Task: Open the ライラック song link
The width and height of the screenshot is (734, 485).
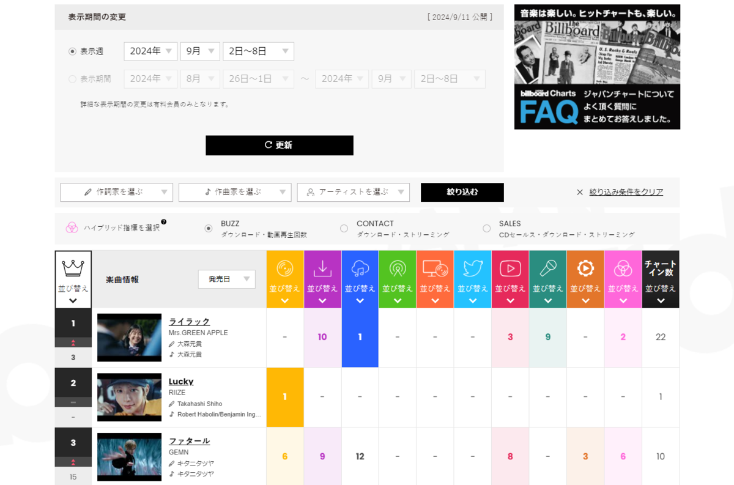Action: [x=189, y=322]
